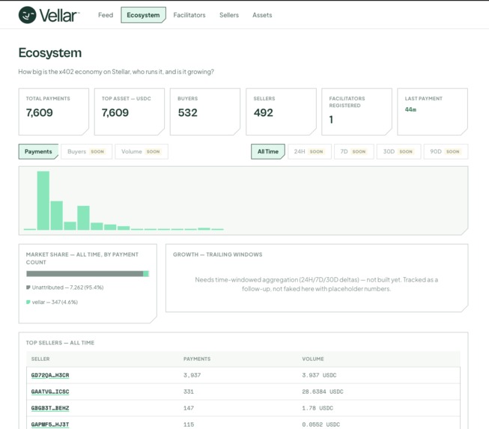Open seller GD72QA…H3CR link
The height and width of the screenshot is (429, 489).
pos(50,375)
